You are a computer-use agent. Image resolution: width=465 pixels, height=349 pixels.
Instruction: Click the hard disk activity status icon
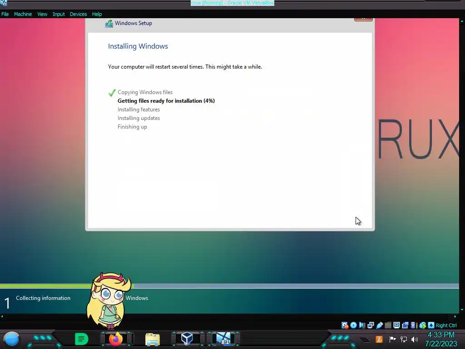345,325
